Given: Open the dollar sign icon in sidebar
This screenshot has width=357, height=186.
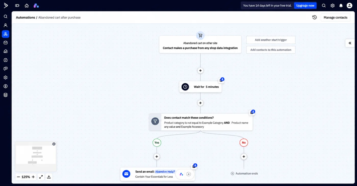Looking at the screenshot, I should click(6, 86).
